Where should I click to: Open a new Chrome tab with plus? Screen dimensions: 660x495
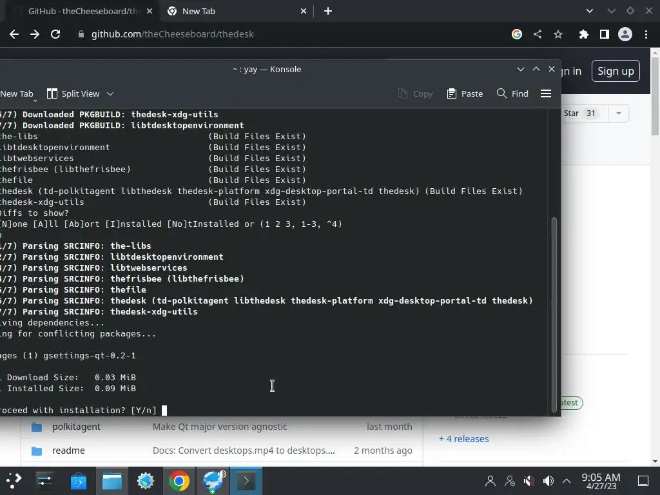click(x=328, y=12)
